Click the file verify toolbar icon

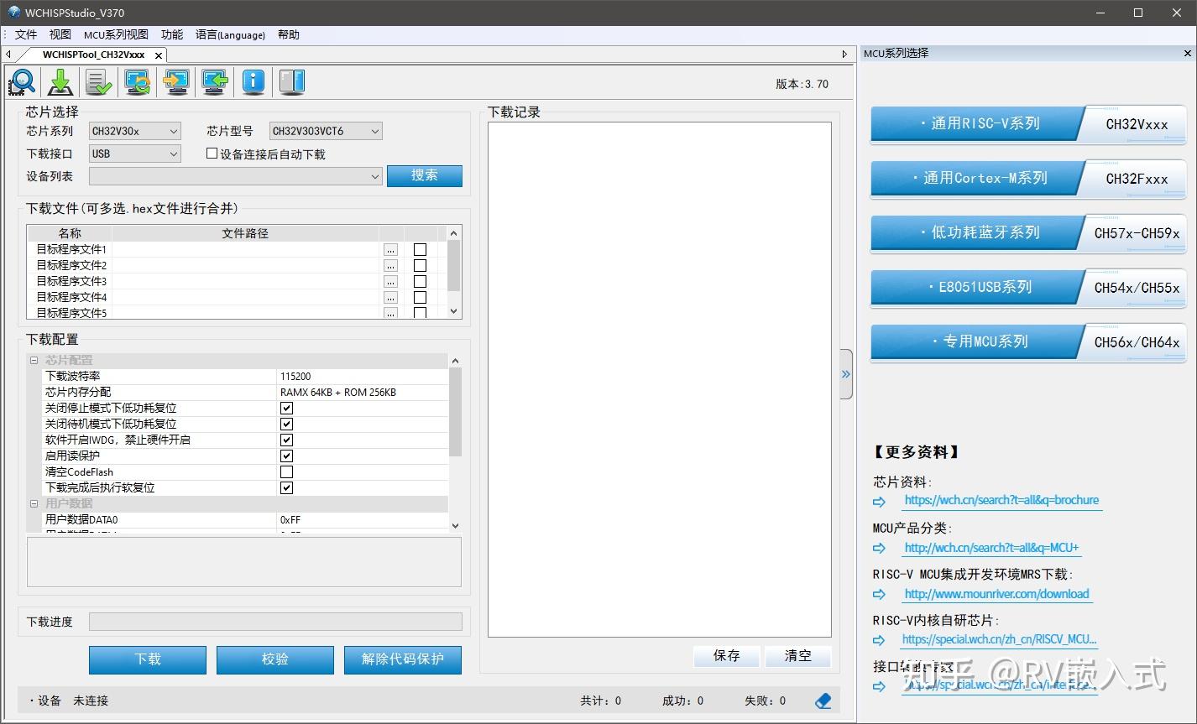coord(98,81)
